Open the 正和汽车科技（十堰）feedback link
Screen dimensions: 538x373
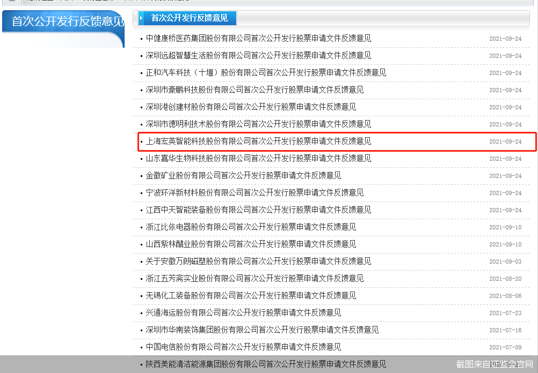click(266, 72)
